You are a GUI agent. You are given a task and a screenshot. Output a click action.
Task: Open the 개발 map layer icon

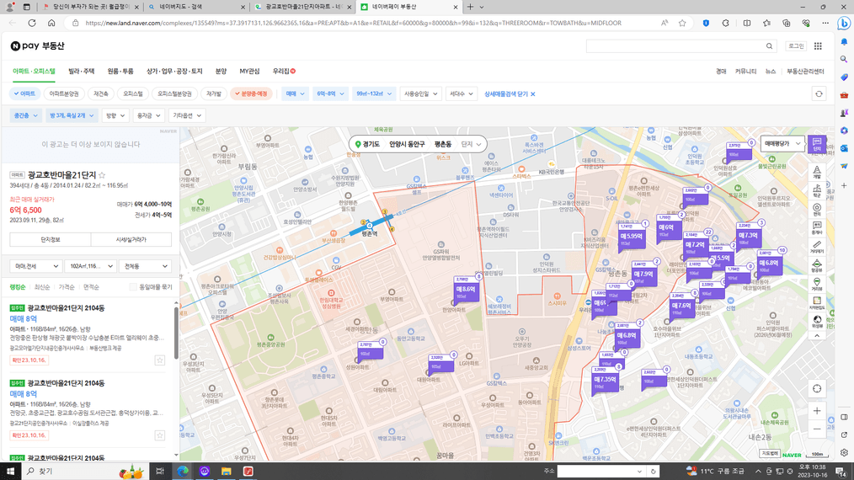816,172
